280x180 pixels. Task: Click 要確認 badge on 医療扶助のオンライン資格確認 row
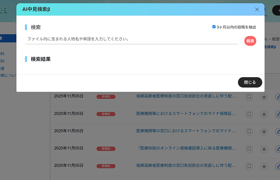pos(106,149)
